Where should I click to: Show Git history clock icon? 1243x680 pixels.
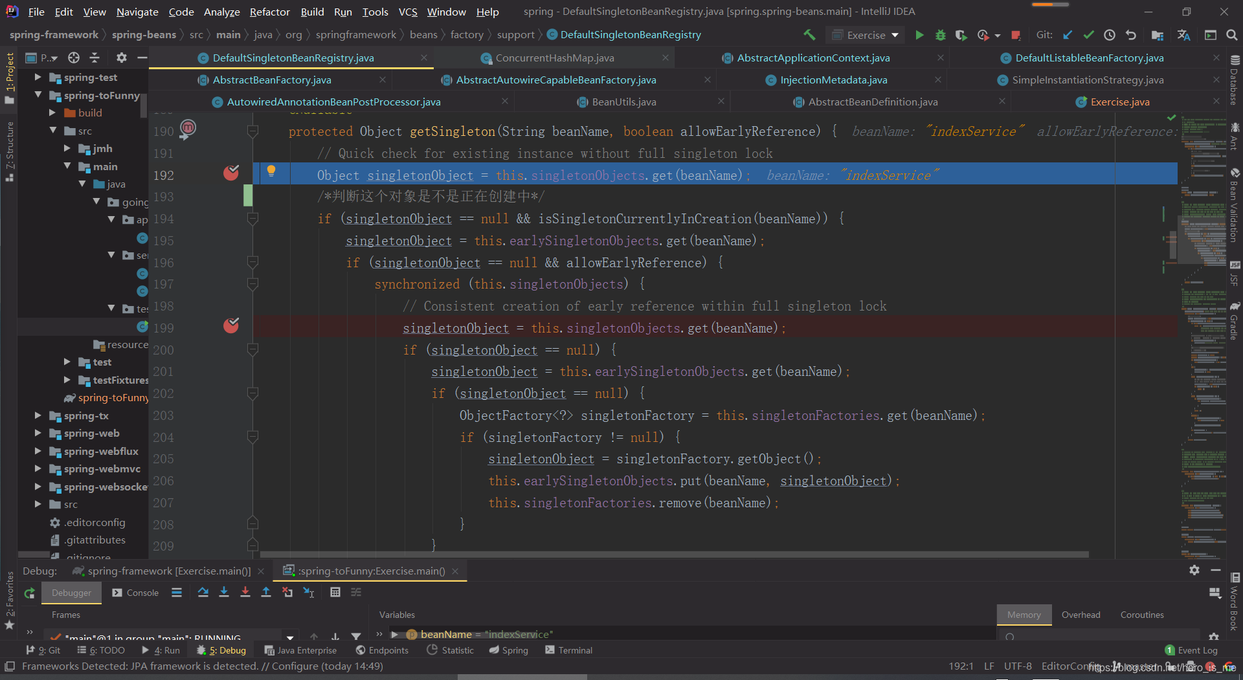(x=1110, y=35)
